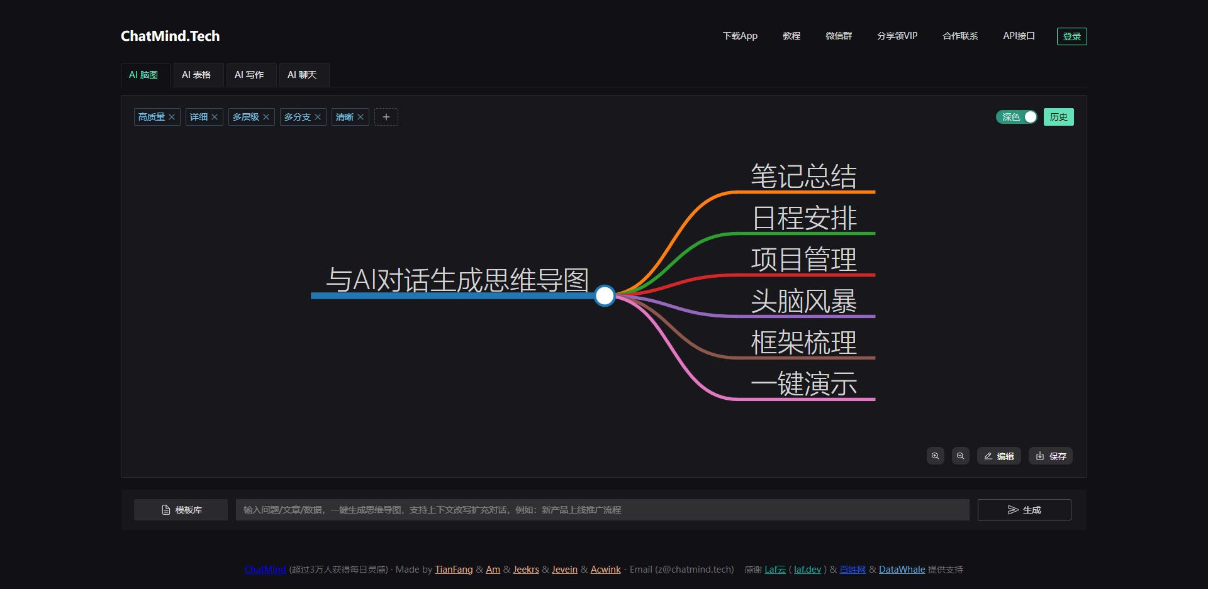Switch to the AI 表格 tab

click(196, 75)
